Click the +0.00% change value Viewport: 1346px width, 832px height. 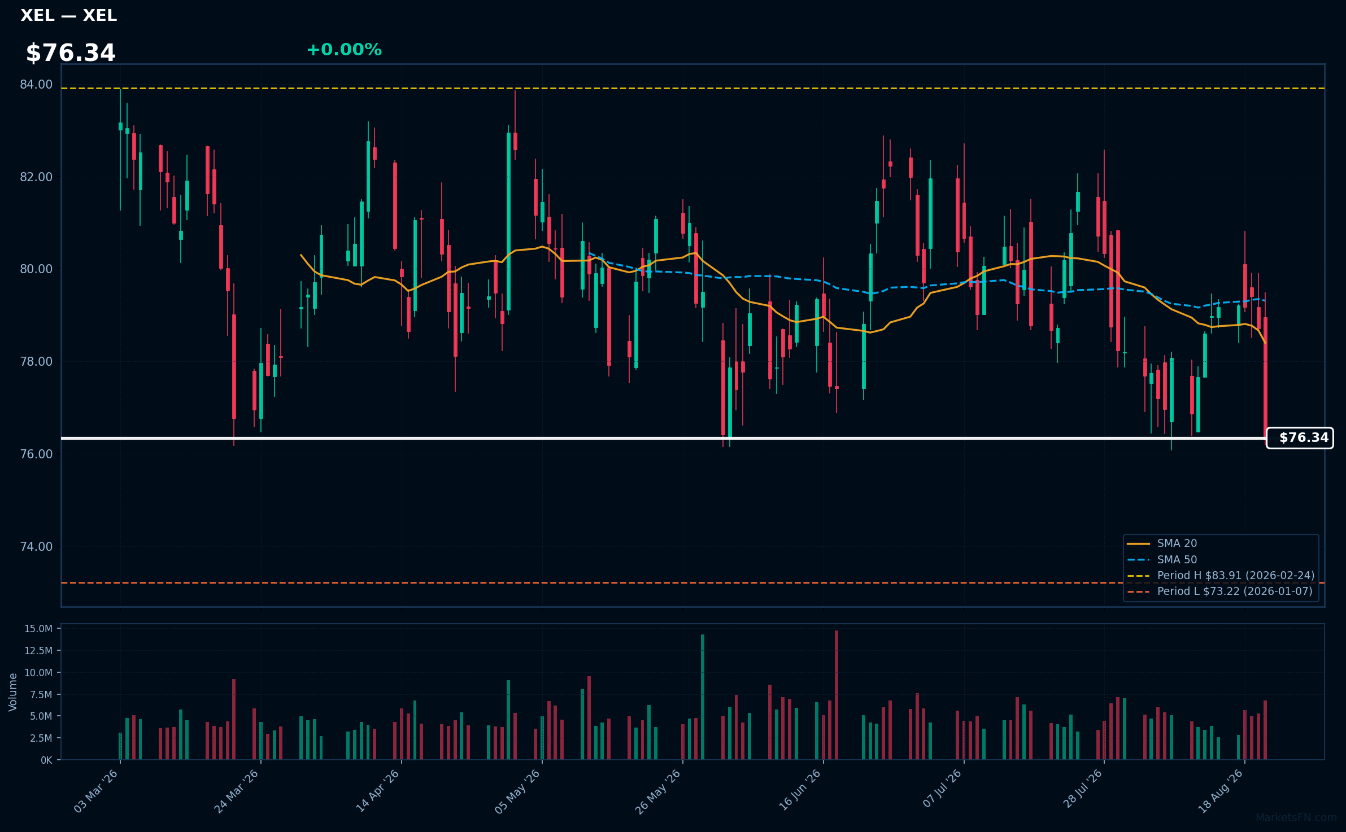pyautogui.click(x=344, y=50)
